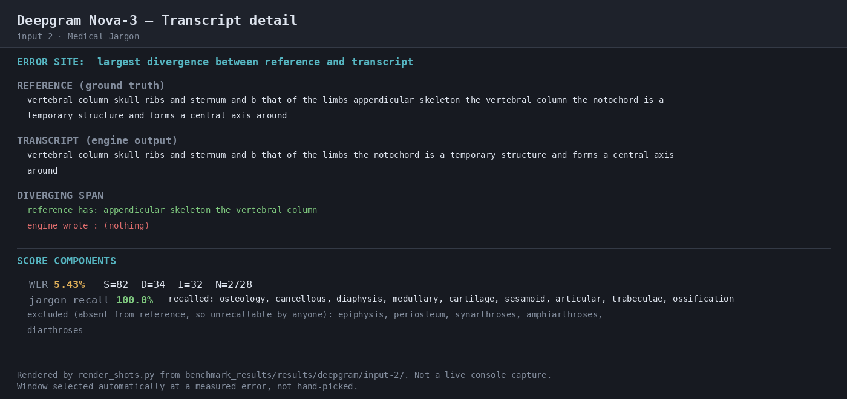Click the 'Window selected automatically' footer line
The width and height of the screenshot is (847, 399).
pos(188,387)
